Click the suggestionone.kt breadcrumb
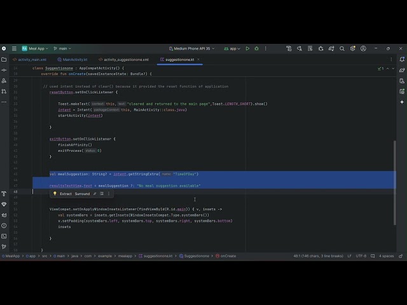The width and height of the screenshot is (407, 305). 155,256
